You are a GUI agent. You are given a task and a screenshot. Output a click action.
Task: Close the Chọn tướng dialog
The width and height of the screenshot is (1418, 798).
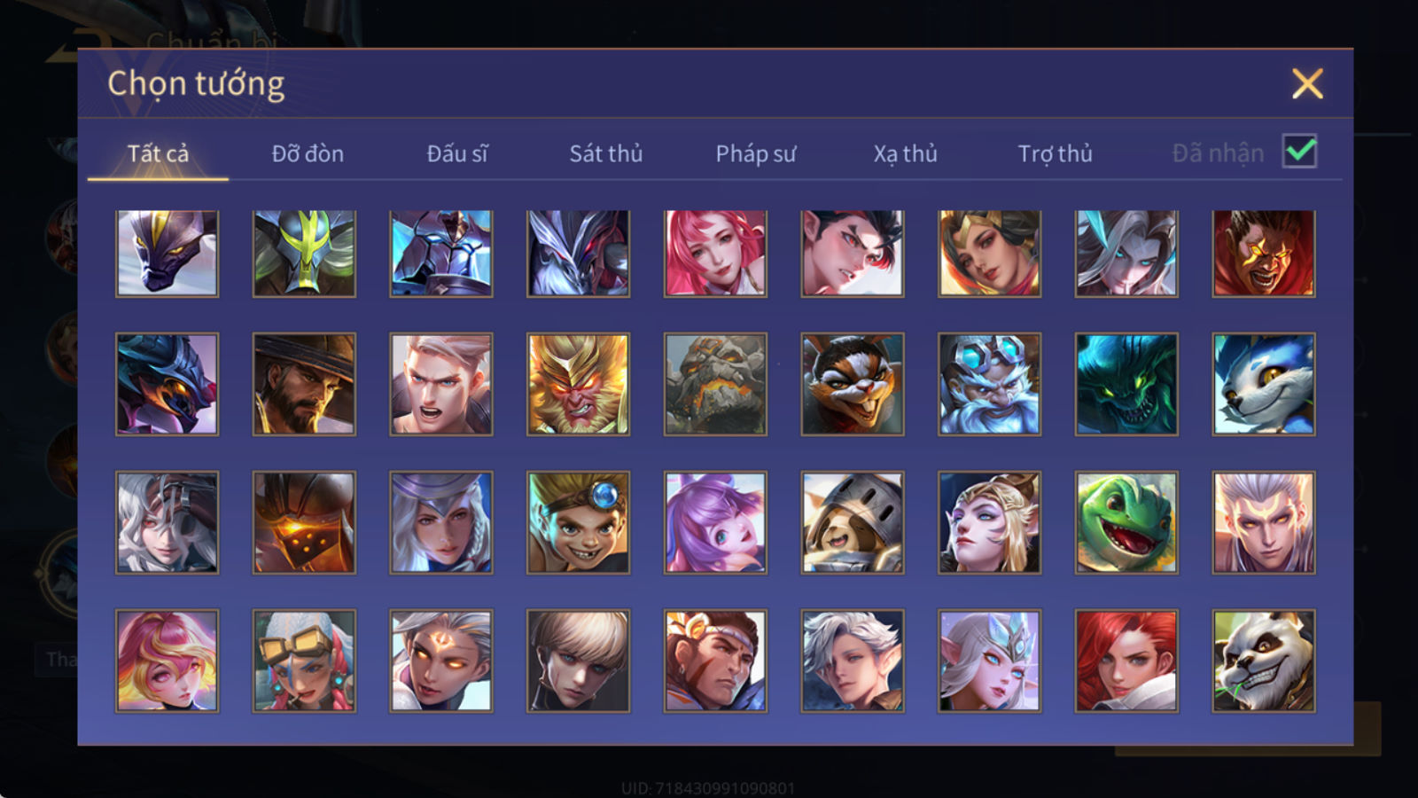tap(1307, 83)
